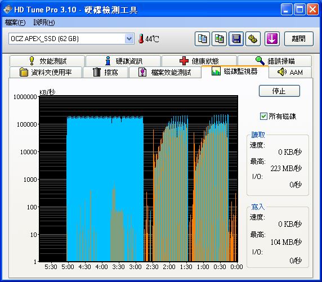
Task: Switch to the 硬碟資訊 tab
Action: 123,61
